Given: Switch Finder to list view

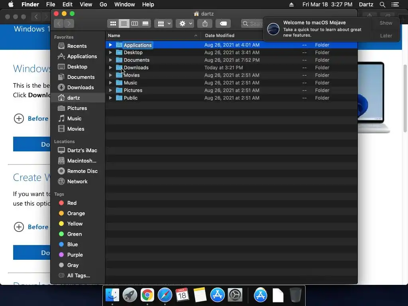Looking at the screenshot, I should (124, 24).
